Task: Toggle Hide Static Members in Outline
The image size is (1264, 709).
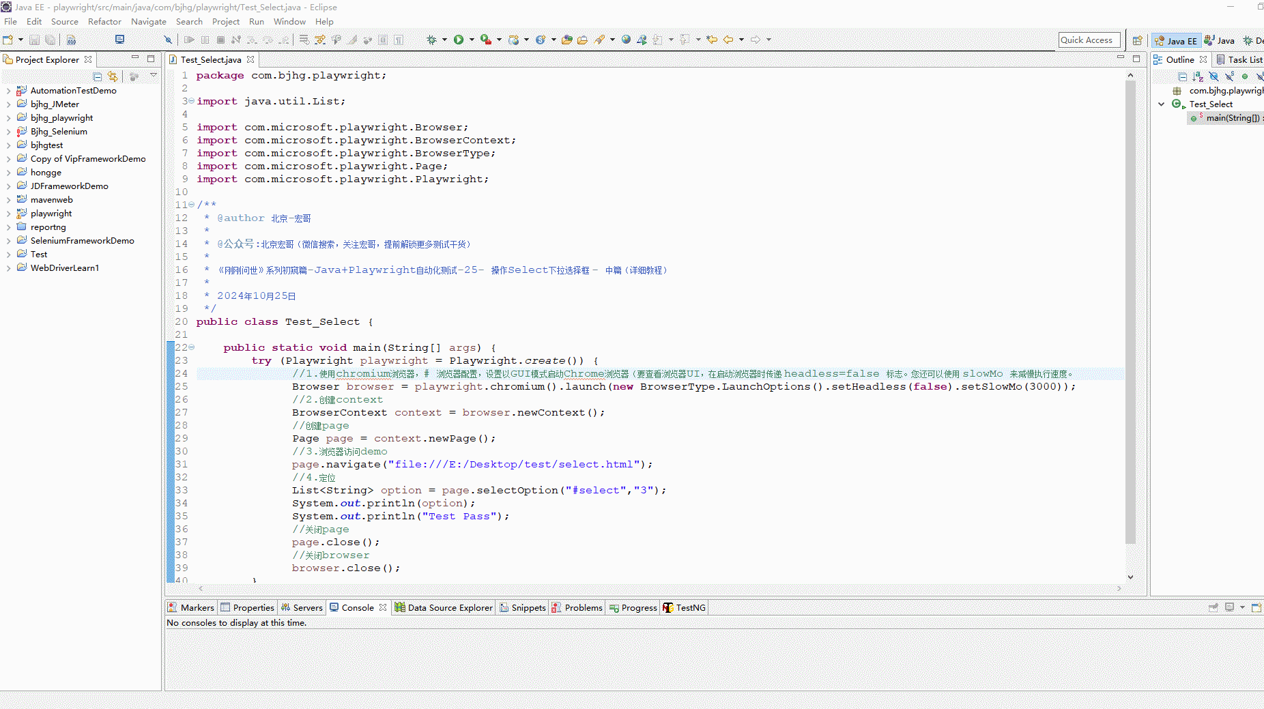Action: click(x=1229, y=76)
